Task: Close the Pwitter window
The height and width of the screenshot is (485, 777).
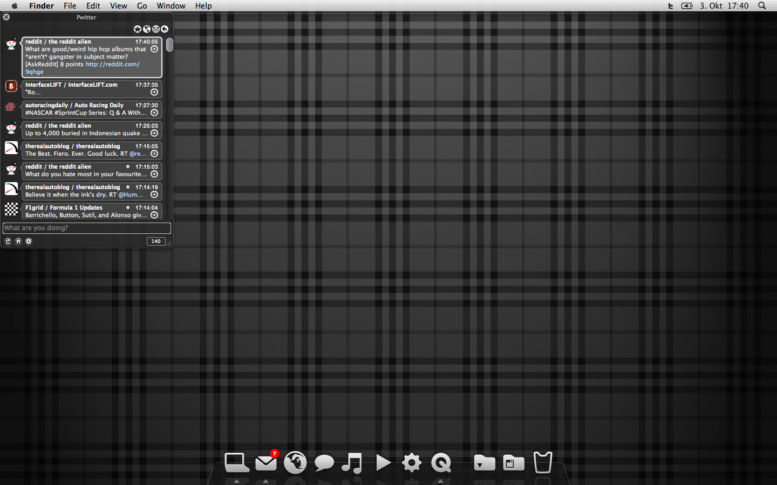Action: pos(6,17)
